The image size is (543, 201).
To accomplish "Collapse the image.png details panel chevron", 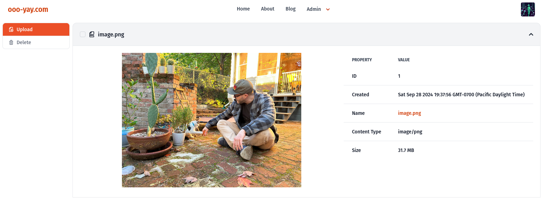I will pyautogui.click(x=531, y=34).
